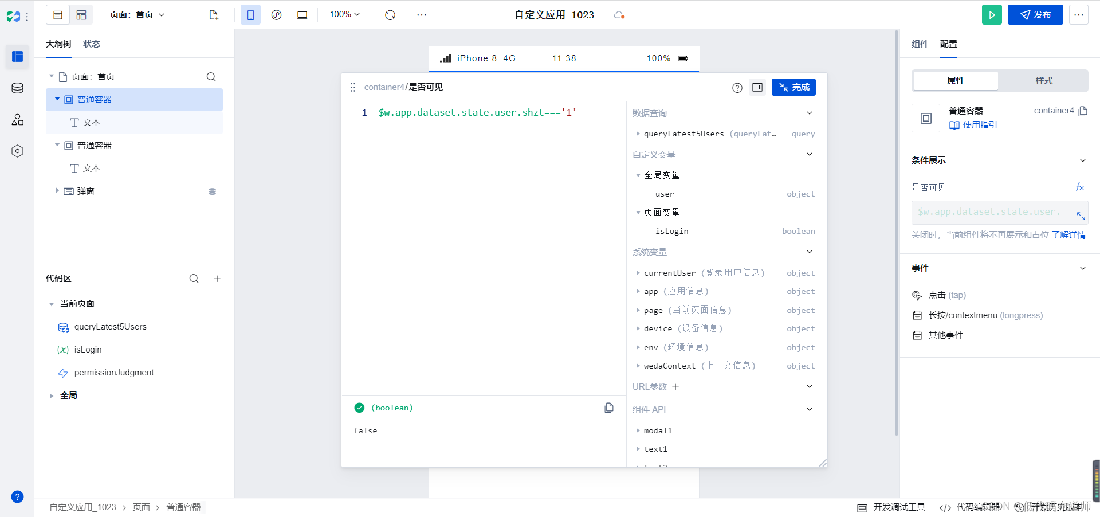Viewport: 1100px width, 517px height.
Task: Switch to the 大纲树 tab
Action: click(58, 44)
